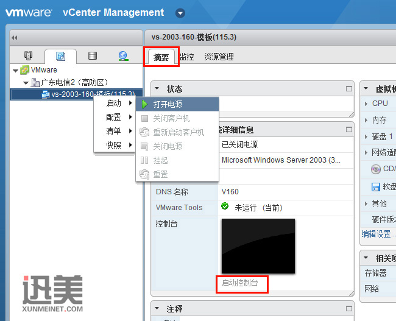
Task: Click the green VMware Tools status check icon
Action: [225, 206]
